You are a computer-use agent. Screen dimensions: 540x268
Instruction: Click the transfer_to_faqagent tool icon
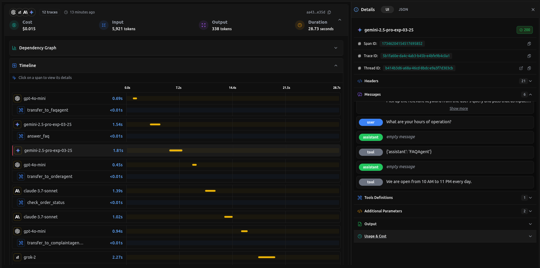21,110
